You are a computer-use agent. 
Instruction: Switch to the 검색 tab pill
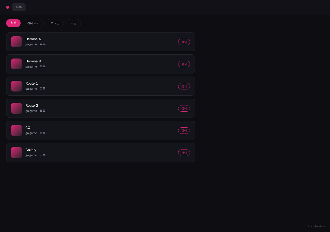13,23
